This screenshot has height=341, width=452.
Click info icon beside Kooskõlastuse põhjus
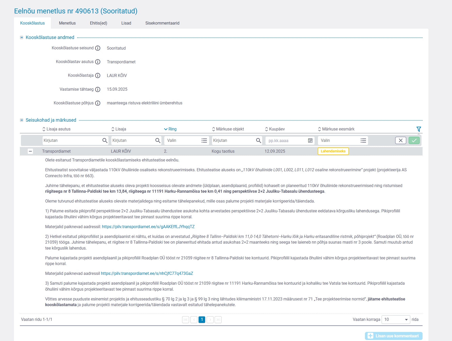pyautogui.click(x=98, y=103)
